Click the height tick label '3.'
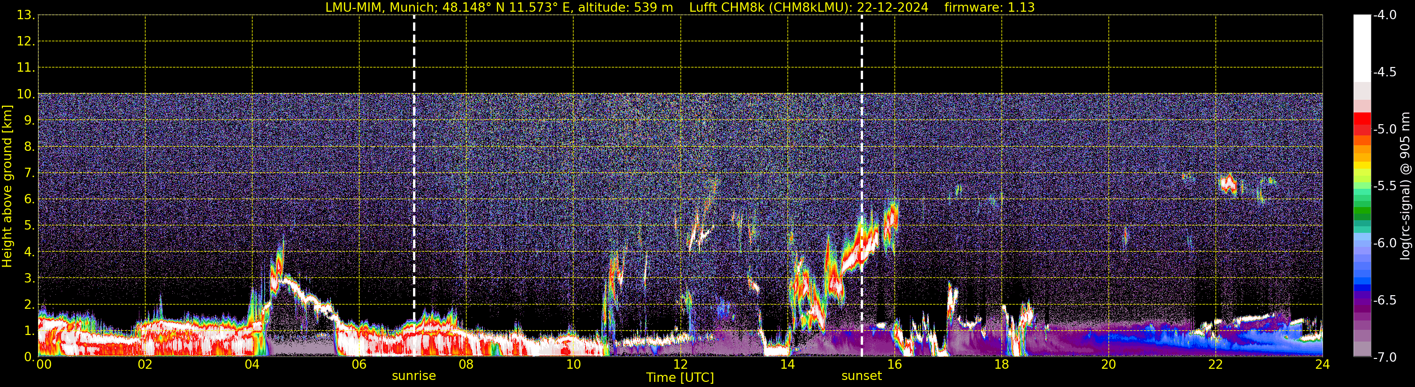 [29, 278]
